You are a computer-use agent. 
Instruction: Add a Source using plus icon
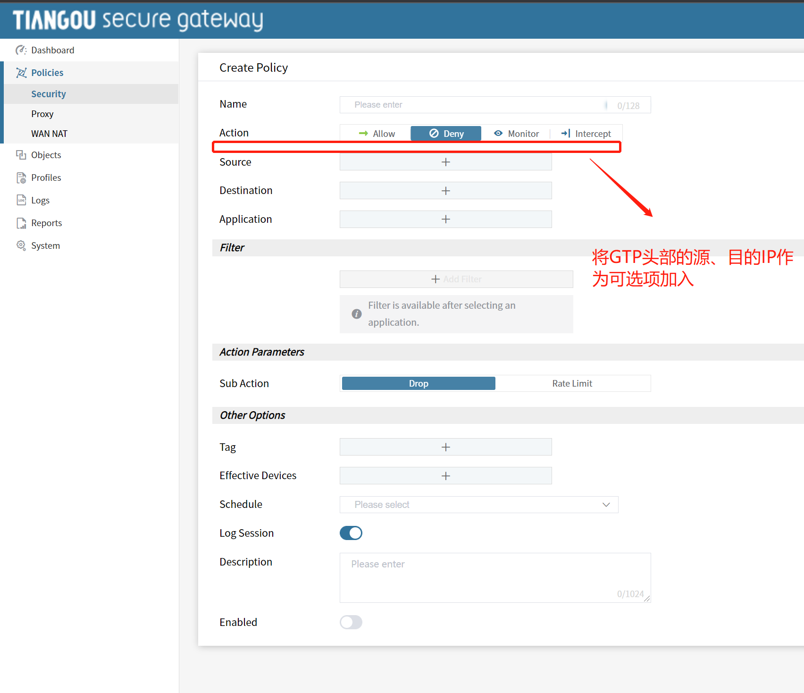(x=445, y=162)
